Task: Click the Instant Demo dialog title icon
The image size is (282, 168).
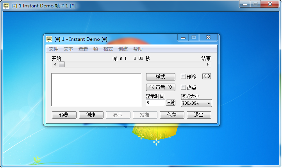Action: tap(49, 39)
